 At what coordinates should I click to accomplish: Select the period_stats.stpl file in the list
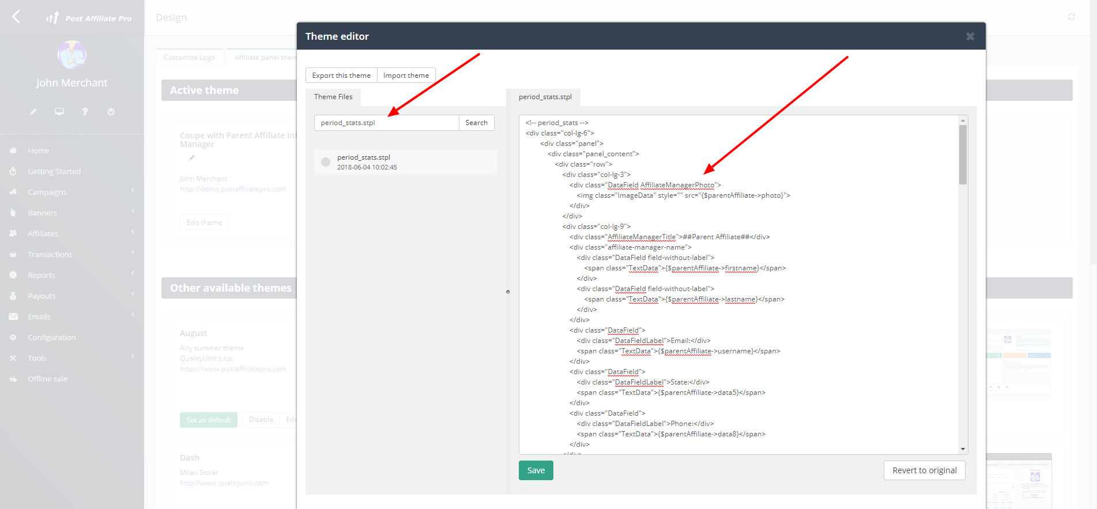tap(406, 162)
